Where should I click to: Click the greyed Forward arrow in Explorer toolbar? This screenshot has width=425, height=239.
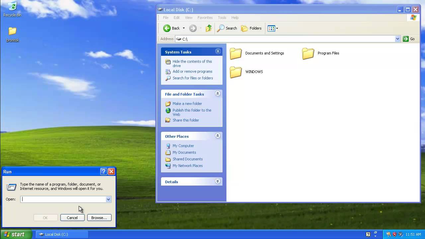(193, 28)
